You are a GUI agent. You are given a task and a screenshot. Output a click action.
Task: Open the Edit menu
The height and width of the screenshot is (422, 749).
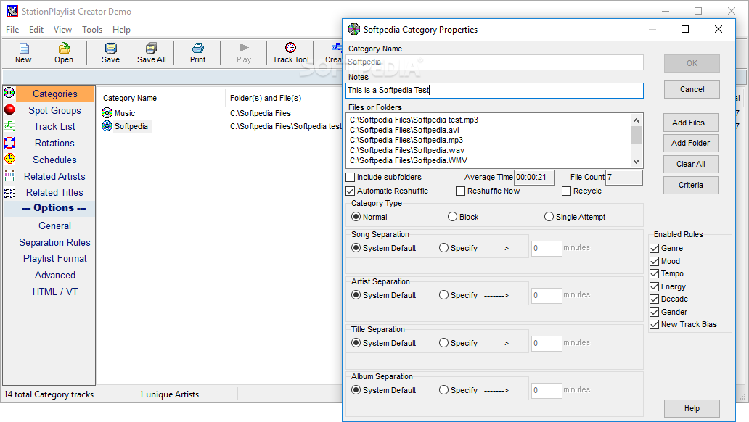(x=36, y=30)
